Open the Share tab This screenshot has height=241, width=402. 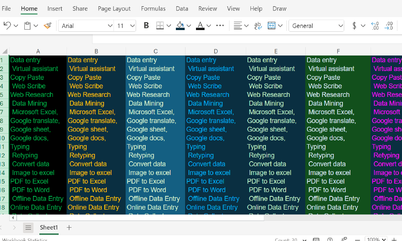[x=80, y=8]
